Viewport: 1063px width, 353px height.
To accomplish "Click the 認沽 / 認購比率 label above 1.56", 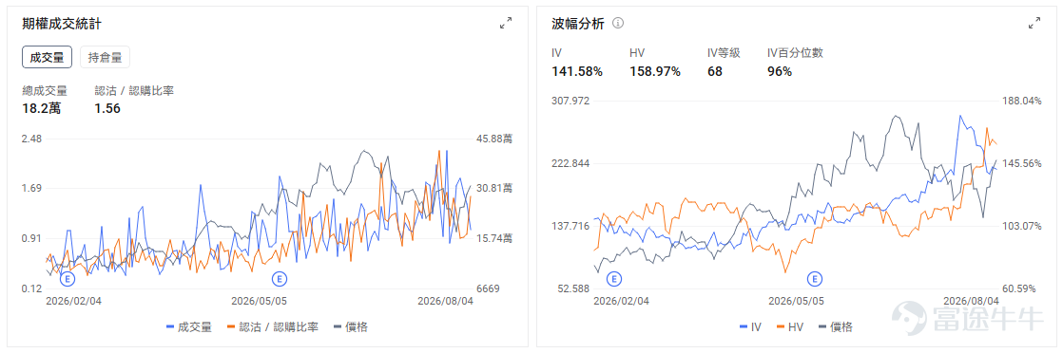I will [x=134, y=90].
